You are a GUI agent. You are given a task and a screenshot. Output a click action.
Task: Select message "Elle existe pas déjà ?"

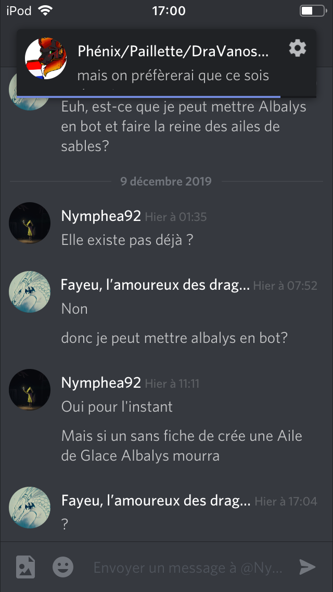(x=127, y=240)
